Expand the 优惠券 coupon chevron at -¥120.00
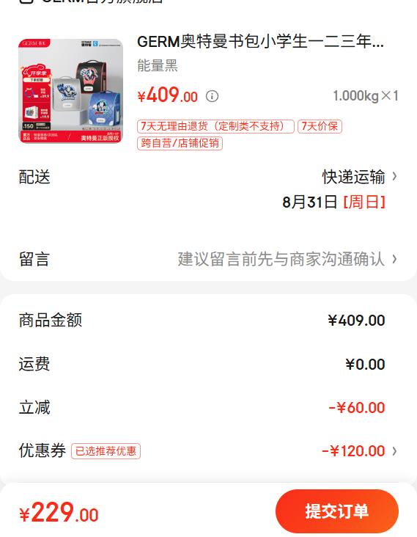Viewport: 417px width, 537px height. 395,451
